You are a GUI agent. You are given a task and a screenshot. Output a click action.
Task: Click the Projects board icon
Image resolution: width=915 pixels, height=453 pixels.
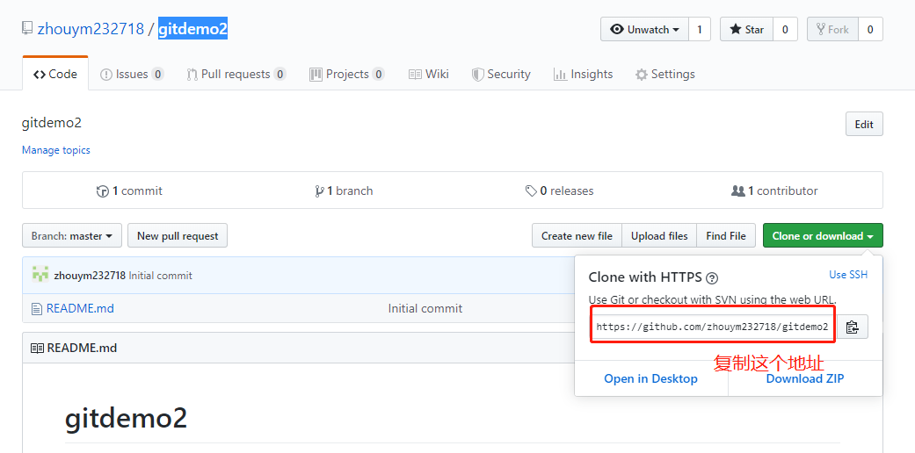click(x=316, y=74)
